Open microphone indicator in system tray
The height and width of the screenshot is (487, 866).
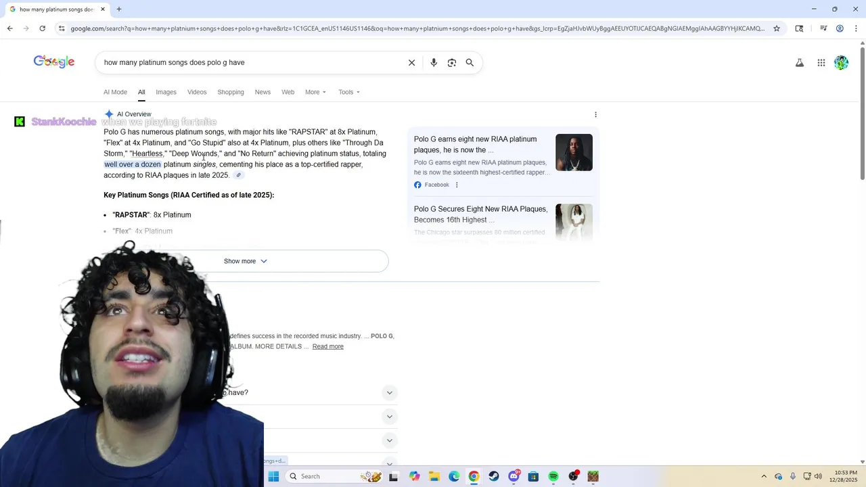coord(793,476)
